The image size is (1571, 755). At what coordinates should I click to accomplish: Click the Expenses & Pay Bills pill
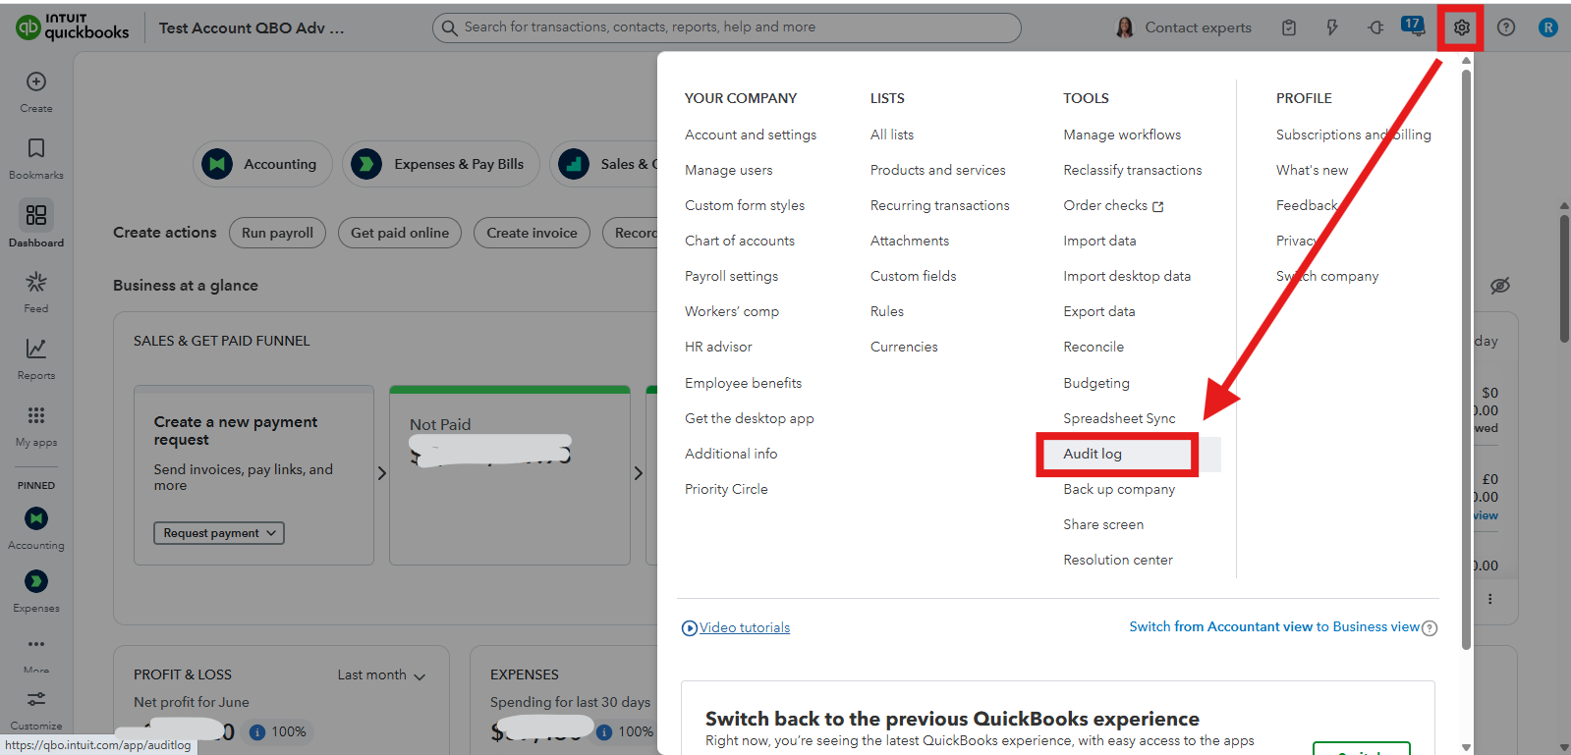(441, 164)
